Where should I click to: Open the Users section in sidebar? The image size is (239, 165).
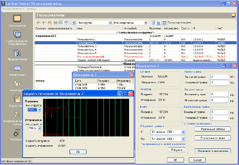click(x=17, y=19)
